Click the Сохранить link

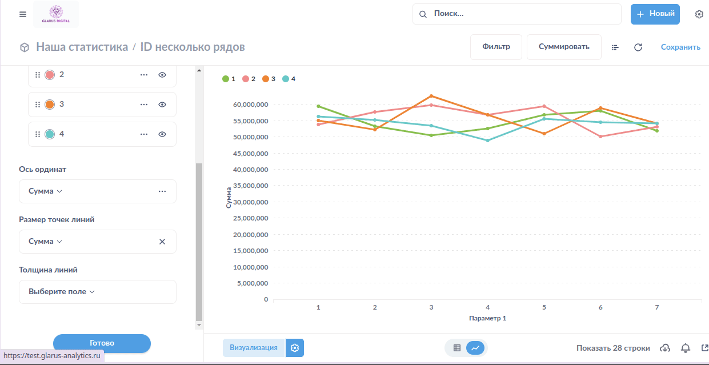click(680, 47)
